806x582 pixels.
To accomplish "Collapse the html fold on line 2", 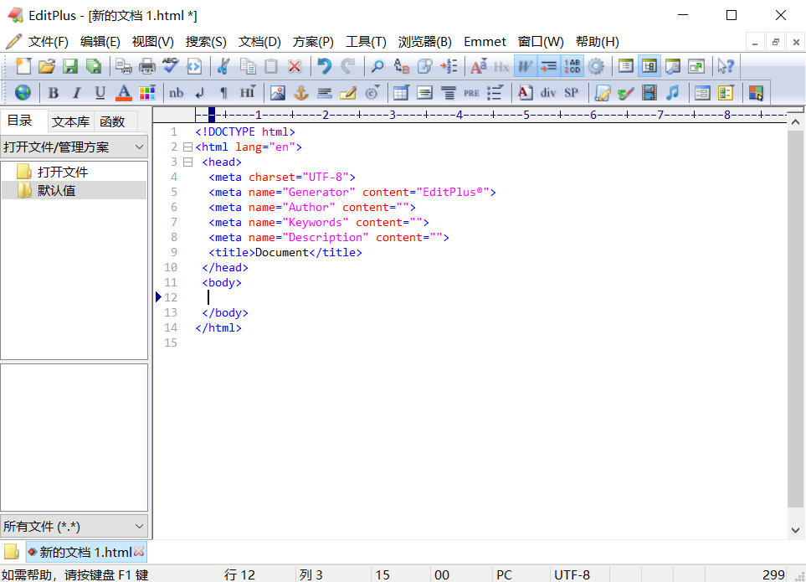I will point(188,147).
